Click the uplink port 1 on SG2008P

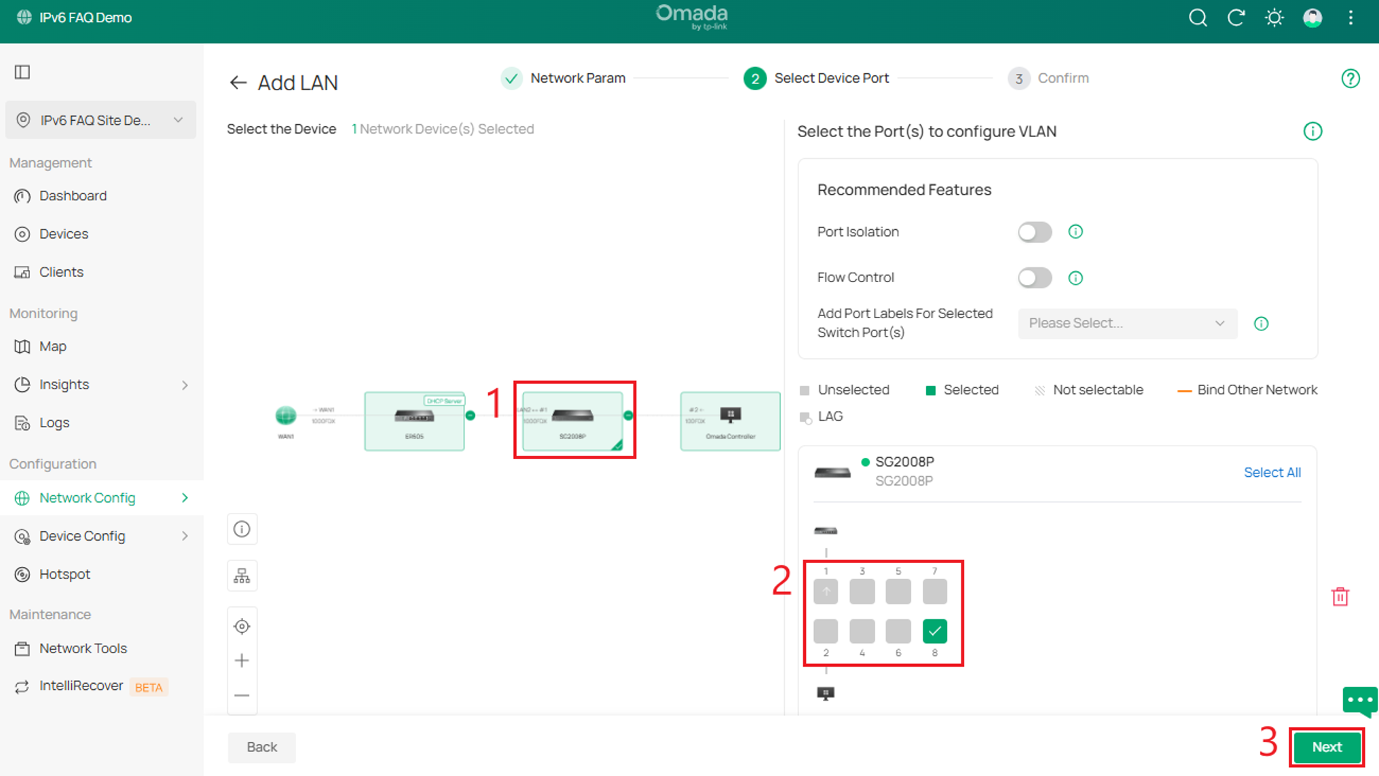[x=826, y=591]
